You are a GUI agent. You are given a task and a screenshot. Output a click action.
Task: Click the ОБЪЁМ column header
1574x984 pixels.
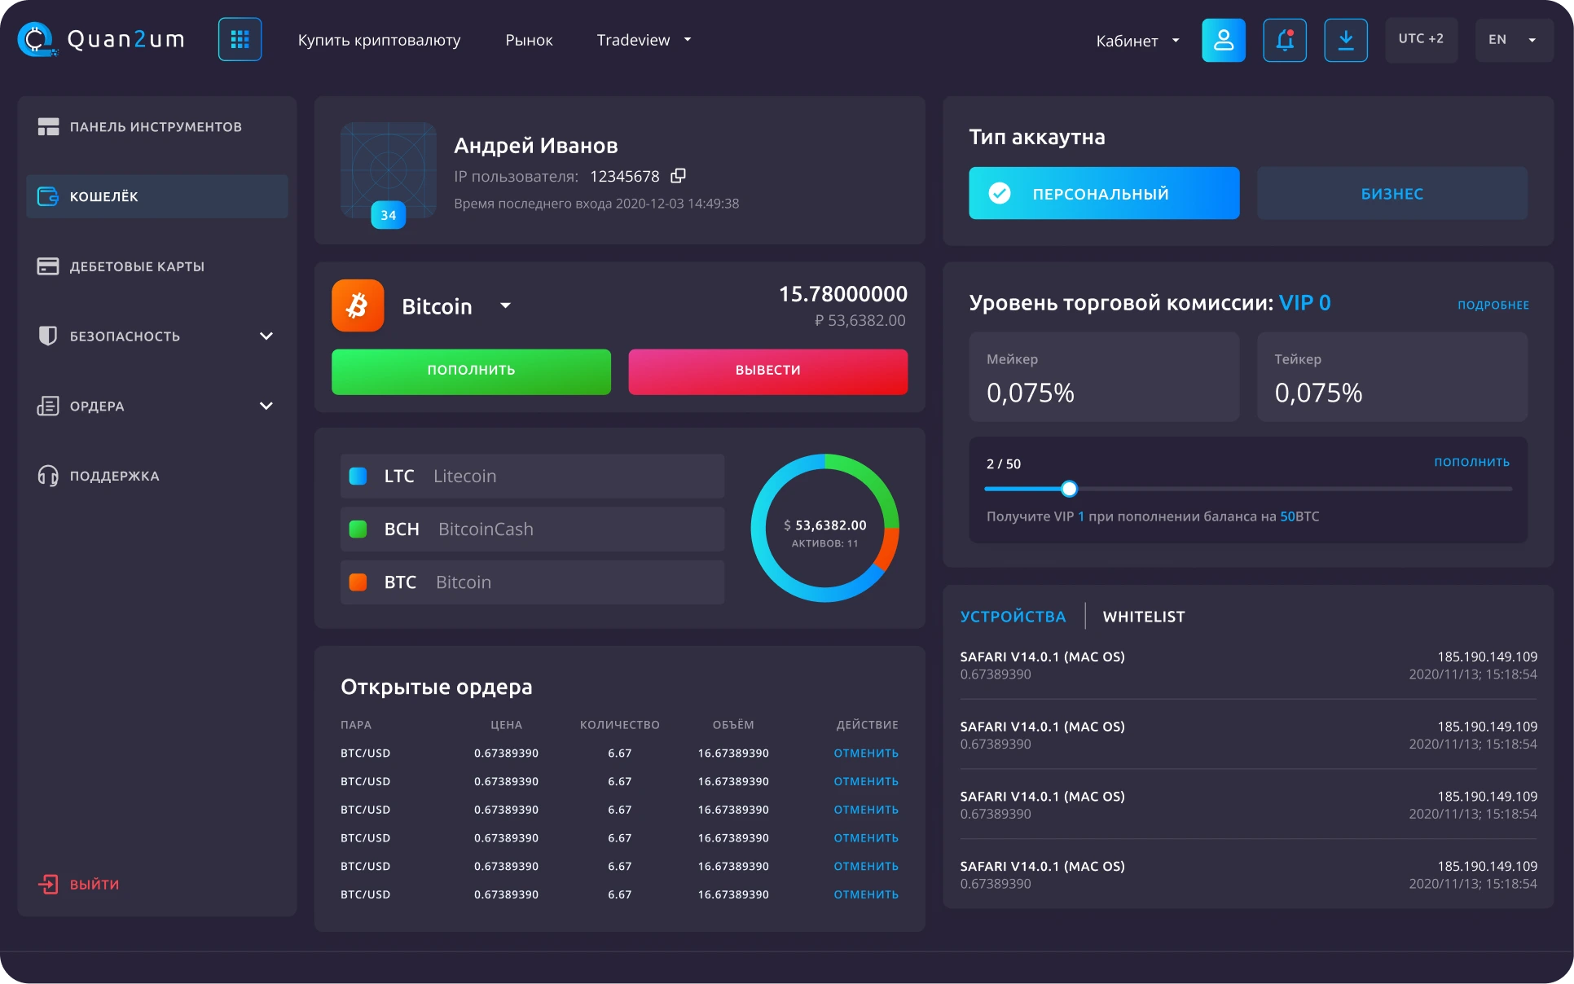point(733,725)
